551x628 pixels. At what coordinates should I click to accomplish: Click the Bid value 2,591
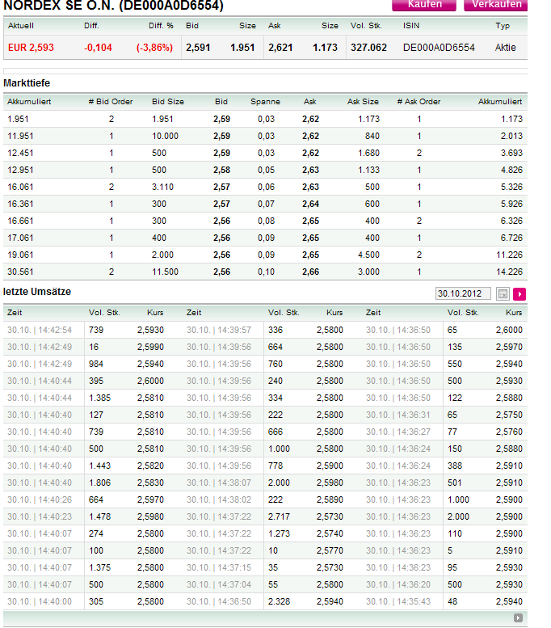198,48
